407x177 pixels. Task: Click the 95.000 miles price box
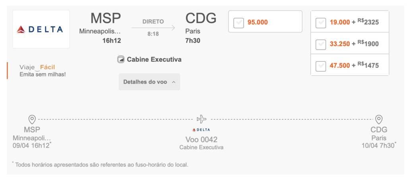[x=265, y=21]
